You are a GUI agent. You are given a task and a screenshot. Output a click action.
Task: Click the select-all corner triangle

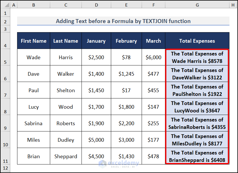[x=5, y=5]
